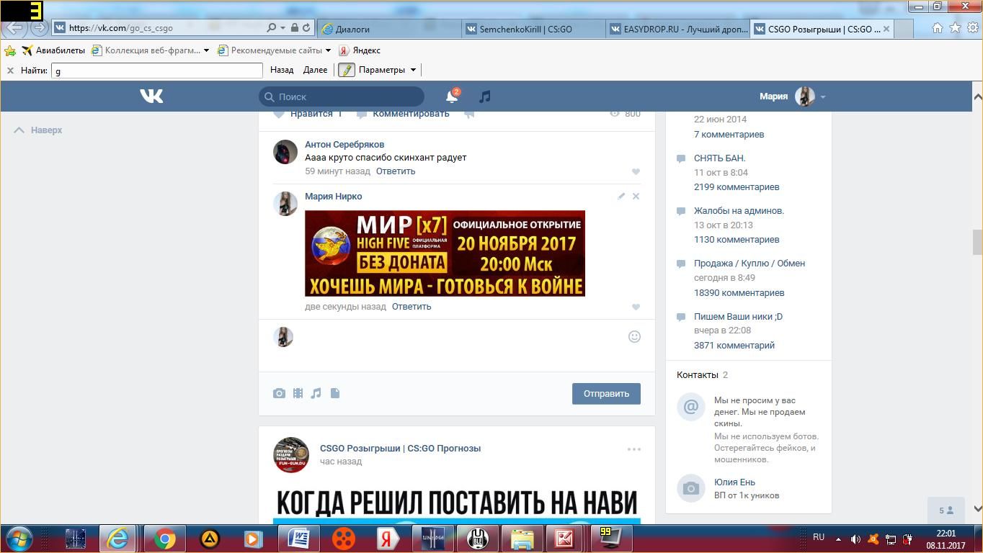
Task: Open the online friends counter button
Action: pos(946,511)
